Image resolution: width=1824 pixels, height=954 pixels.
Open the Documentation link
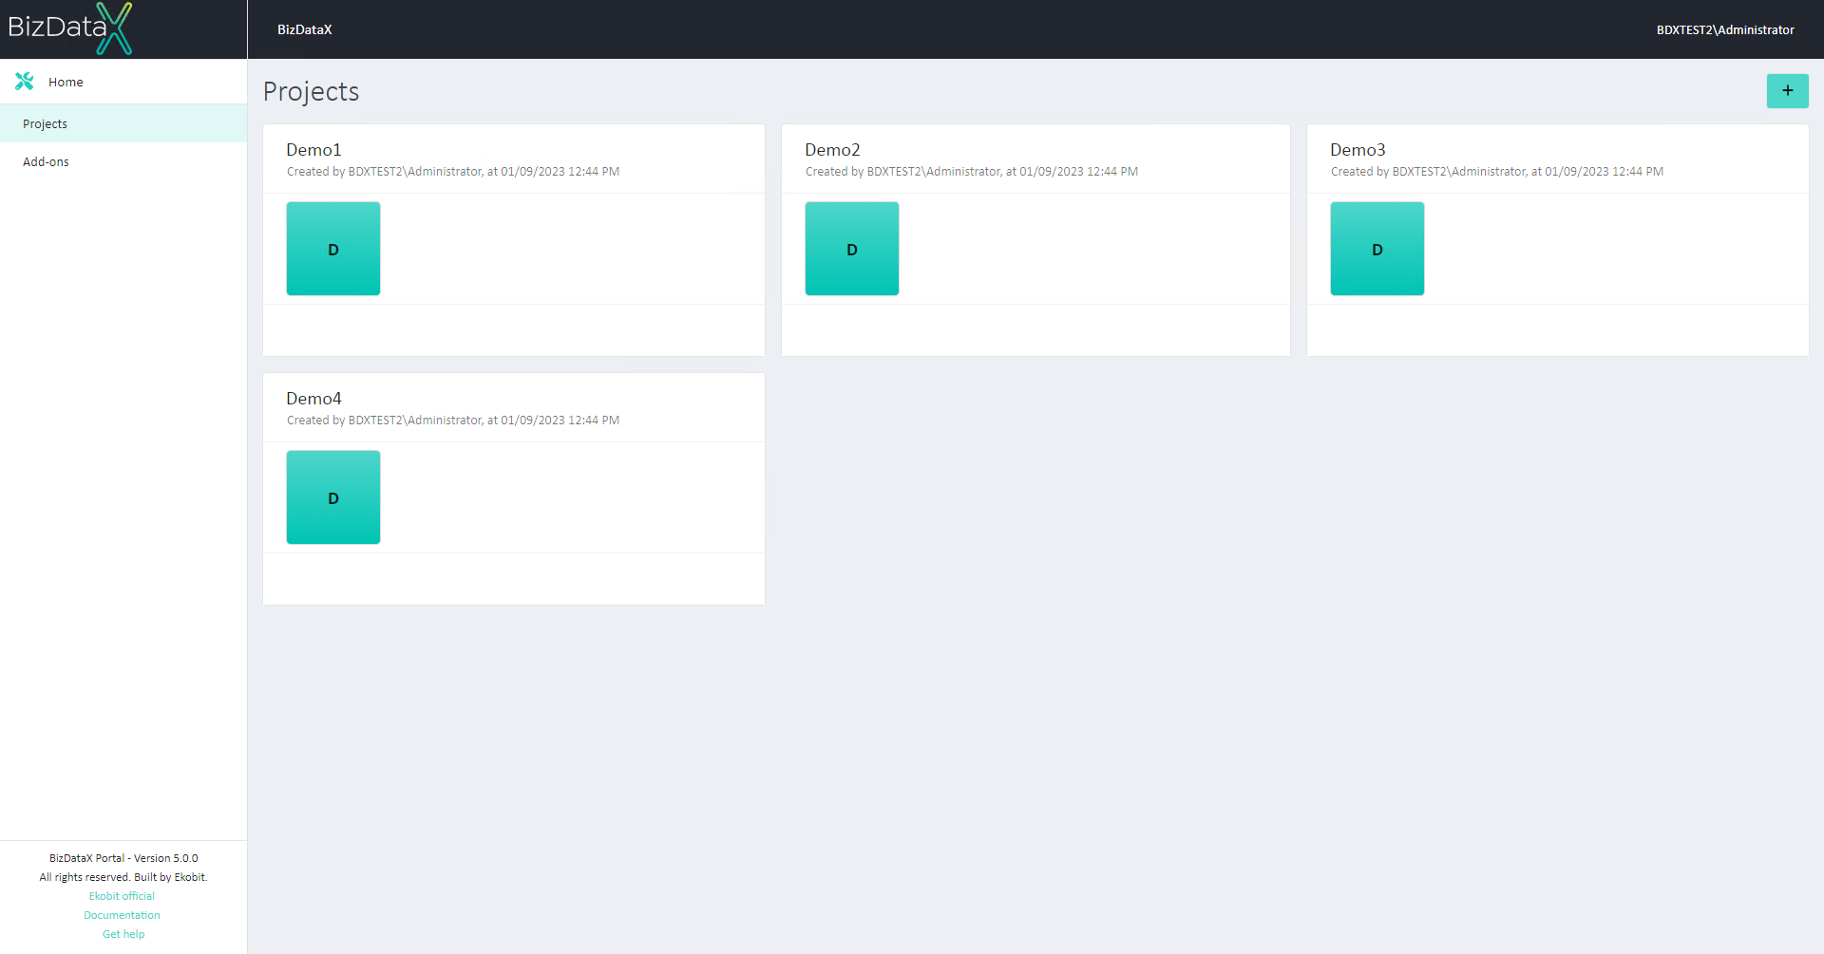coord(122,915)
